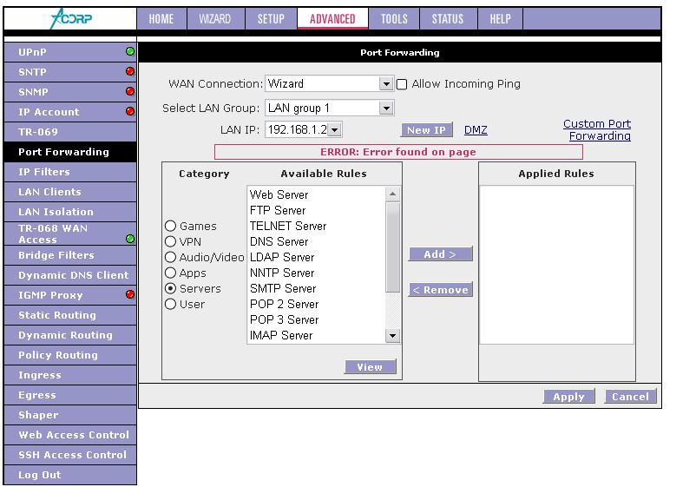The width and height of the screenshot is (696, 500).
Task: Select FTP Server in Available Rules list
Action: 278,211
